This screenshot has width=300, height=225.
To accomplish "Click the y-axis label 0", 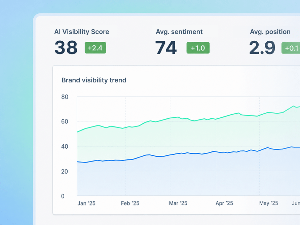I will 63,196.
